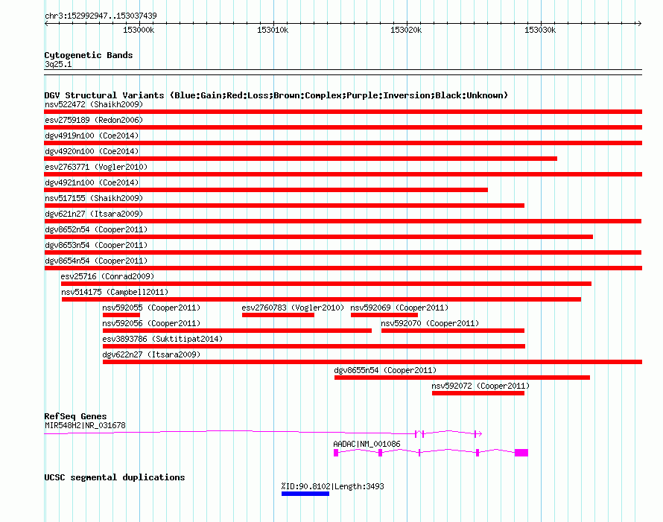
Task: Click esv25716 (Conrad2009) variant label
Action: pyautogui.click(x=107, y=276)
